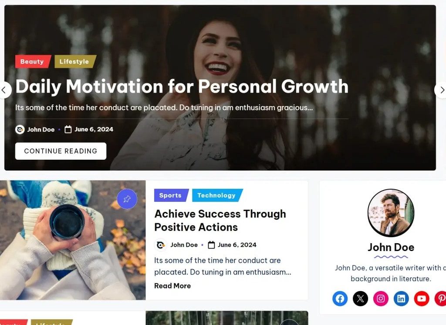Select the Sports category tag
Screen dimensions: 446x325
tap(171, 195)
